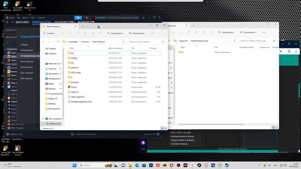Select thirdpartylegalnotices.txt file
Image resolution: width=301 pixels, height=169 pixels.
tap(114, 101)
